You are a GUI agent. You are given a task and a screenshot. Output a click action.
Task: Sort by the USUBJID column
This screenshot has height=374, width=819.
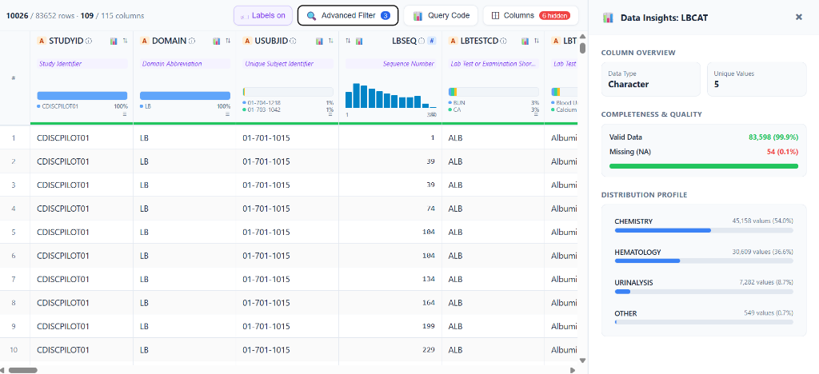330,41
